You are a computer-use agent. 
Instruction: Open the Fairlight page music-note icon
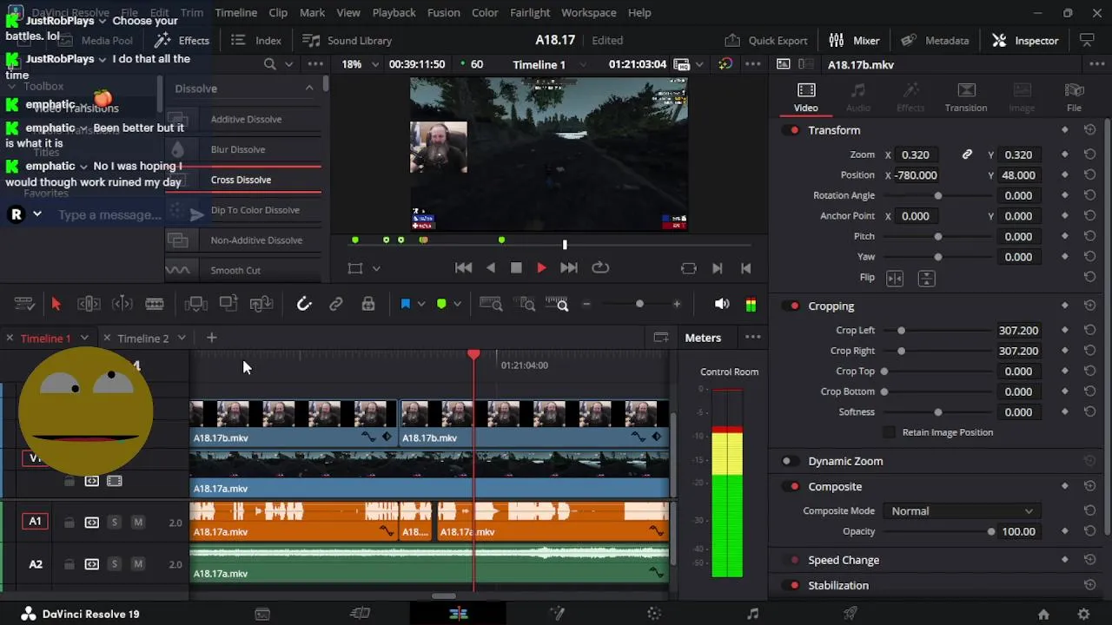pyautogui.click(x=752, y=614)
